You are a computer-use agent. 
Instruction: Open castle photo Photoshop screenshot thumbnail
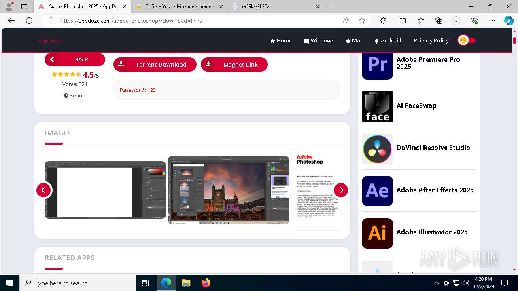point(229,190)
